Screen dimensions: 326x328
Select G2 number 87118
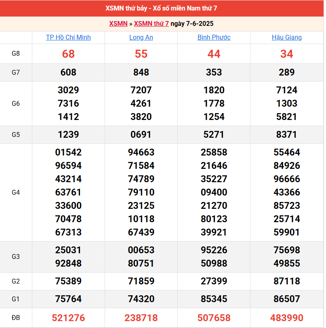(287, 281)
